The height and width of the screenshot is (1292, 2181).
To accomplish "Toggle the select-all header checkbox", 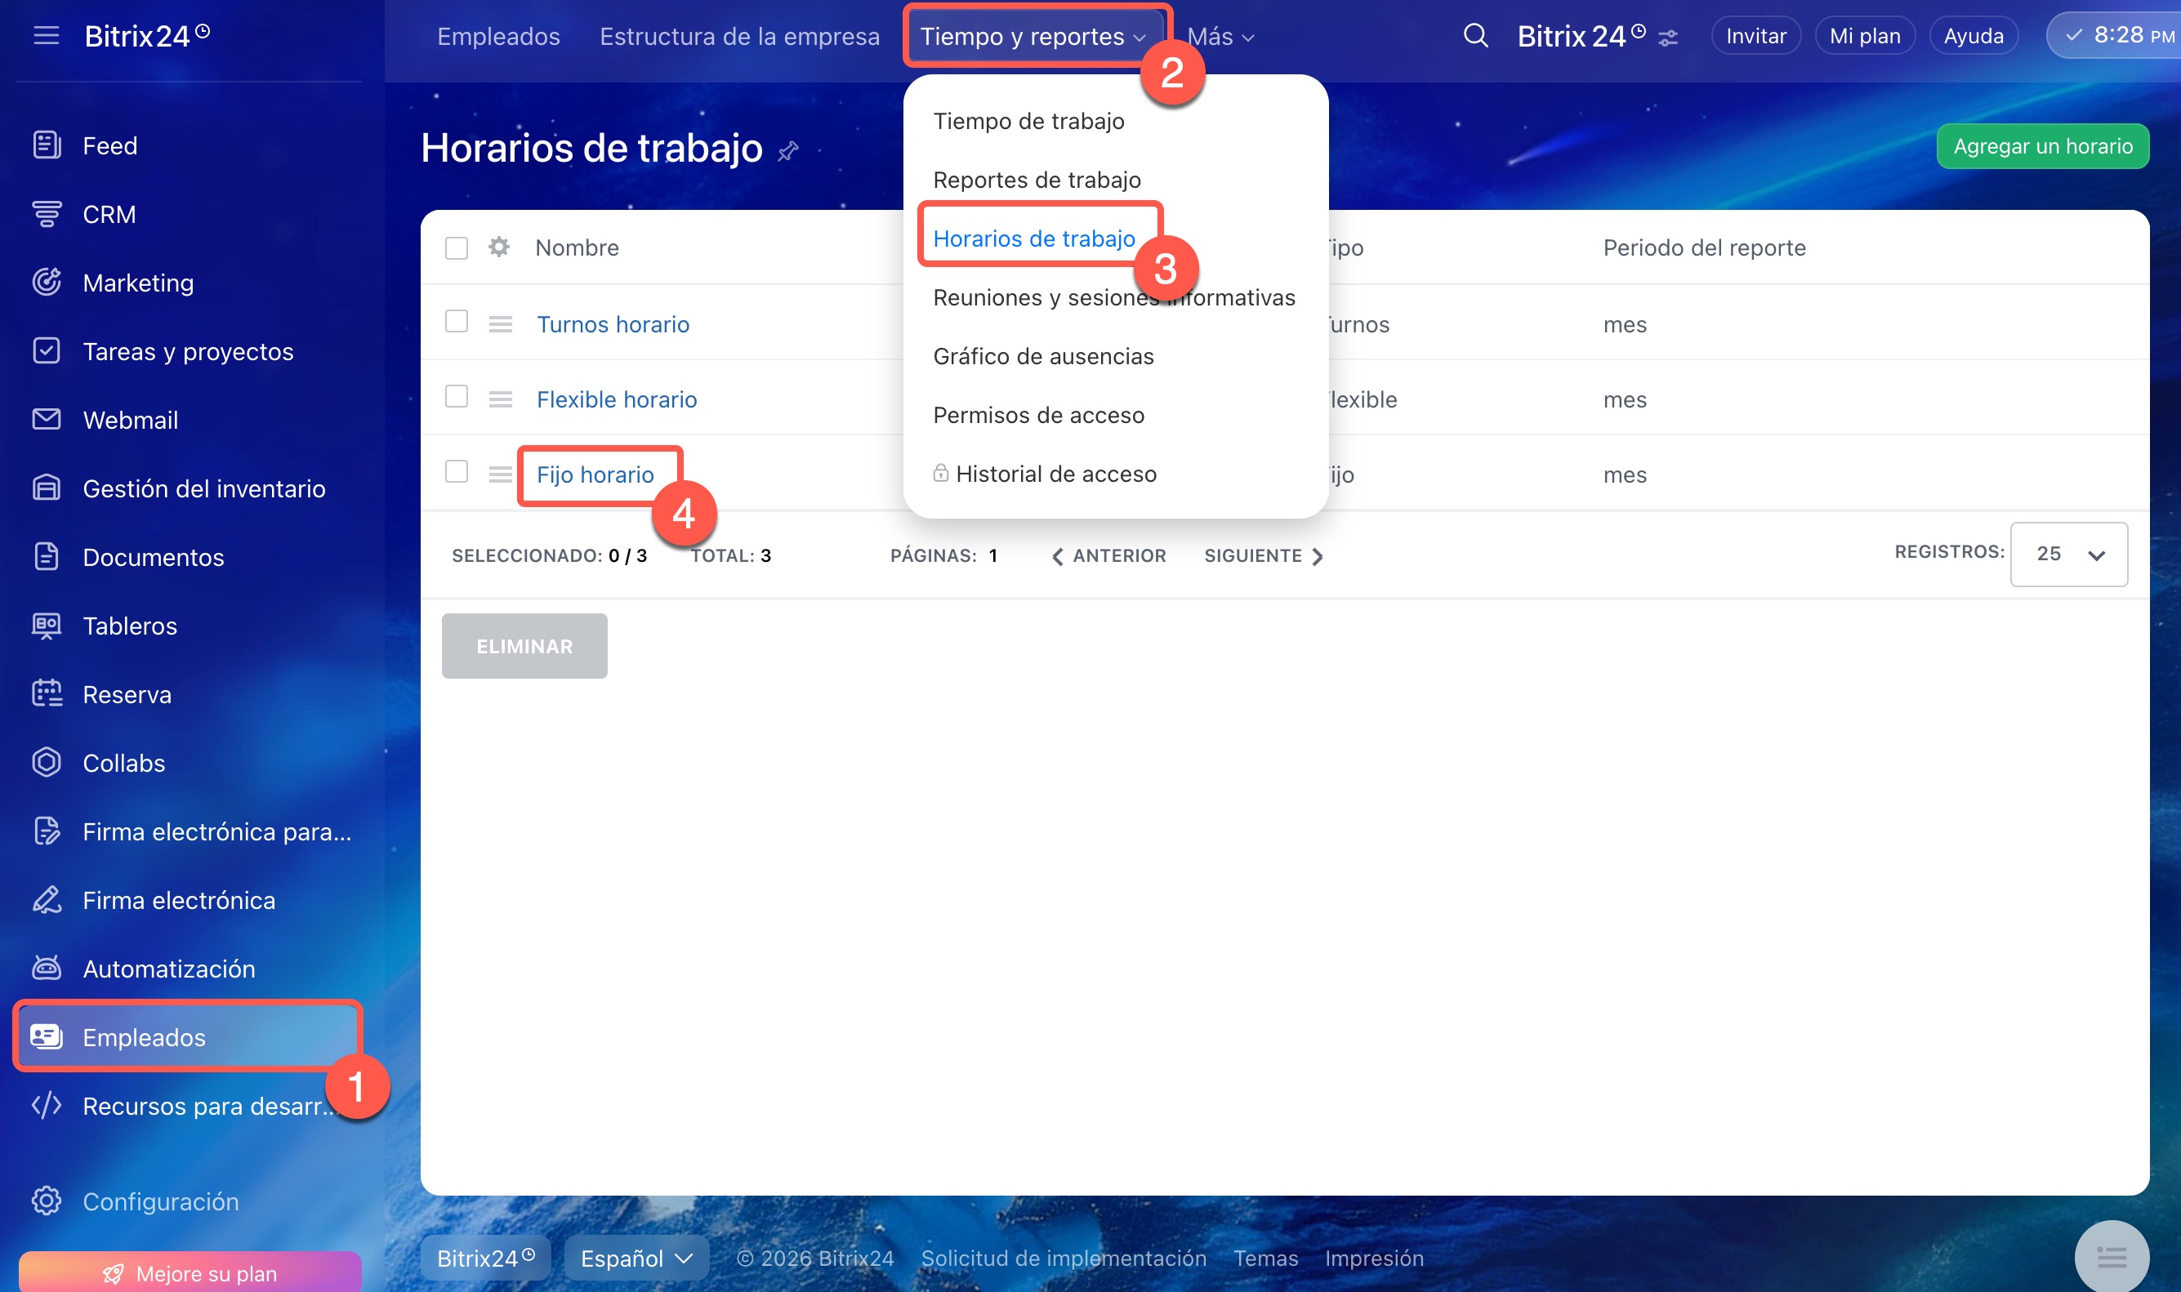I will tap(457, 248).
